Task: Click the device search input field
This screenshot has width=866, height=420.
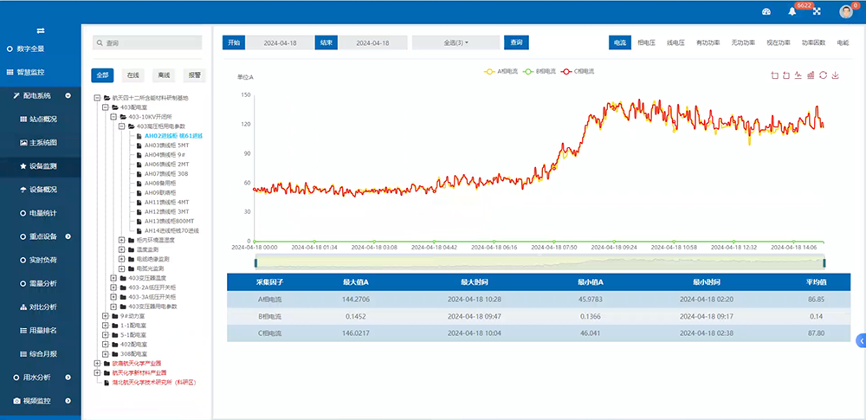Action: pyautogui.click(x=147, y=42)
